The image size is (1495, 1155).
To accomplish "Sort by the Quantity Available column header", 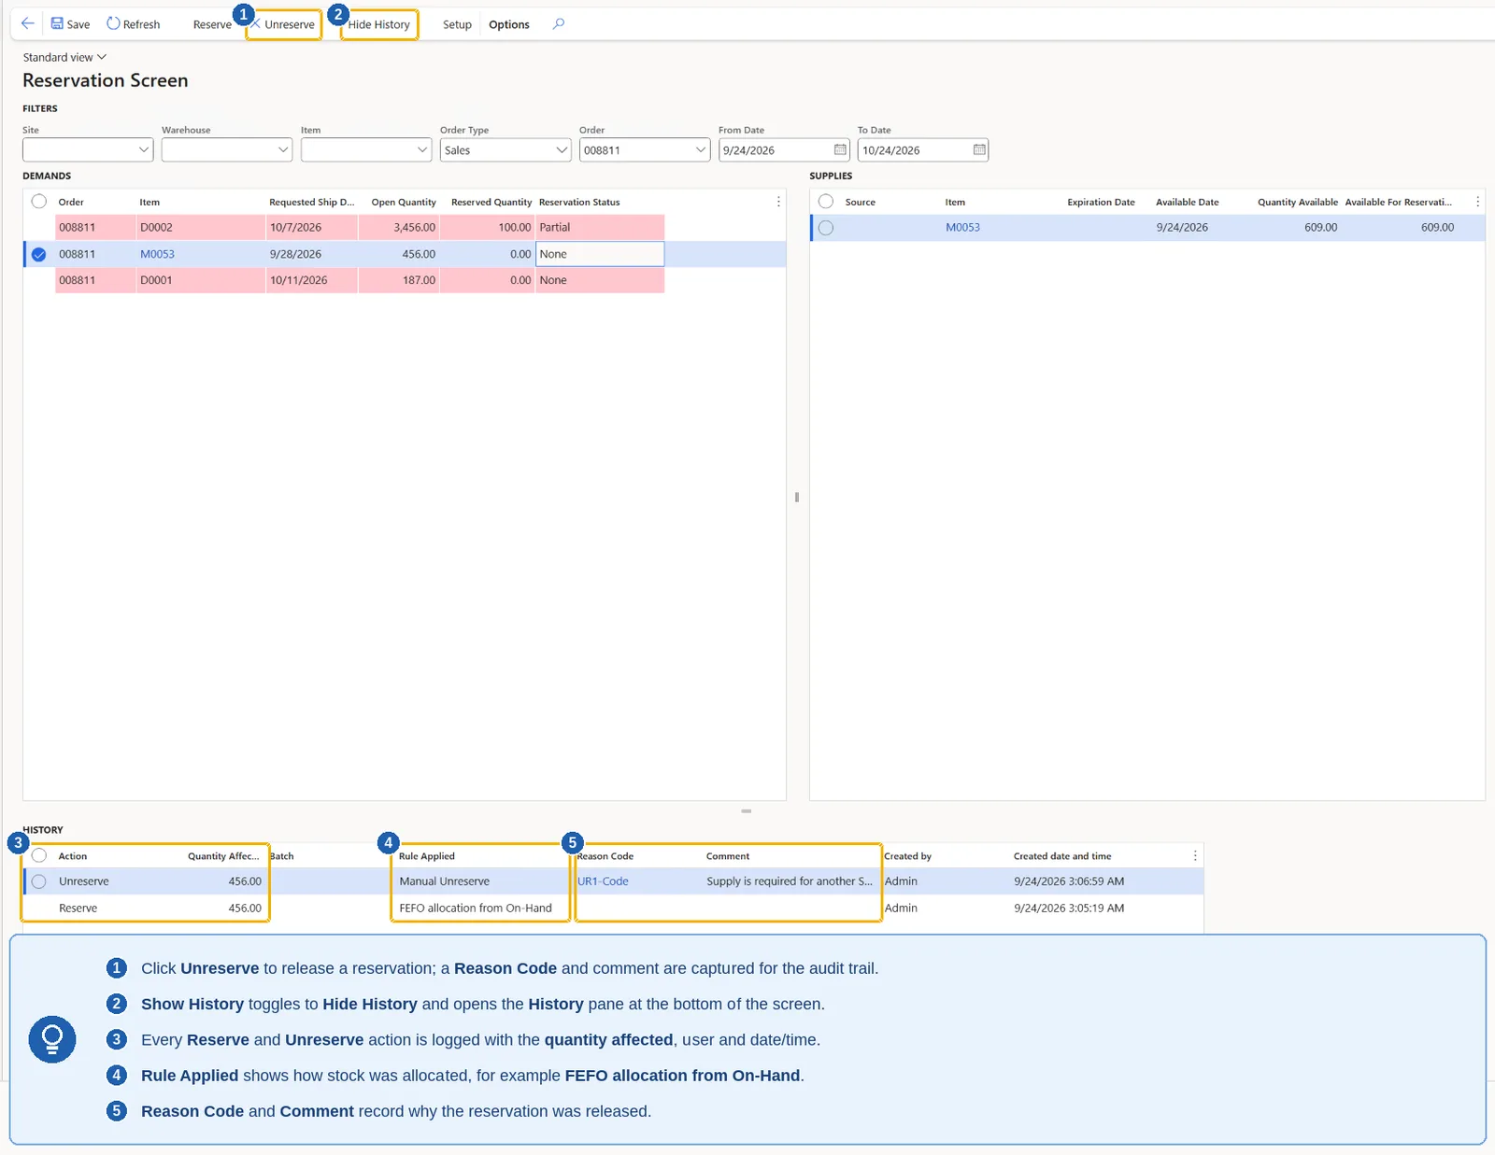I will [x=1297, y=202].
